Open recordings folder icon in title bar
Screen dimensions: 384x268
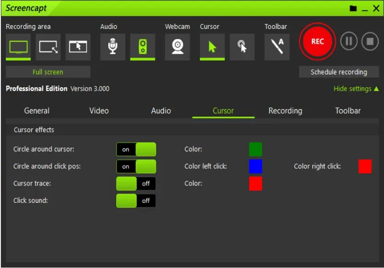tap(353, 9)
